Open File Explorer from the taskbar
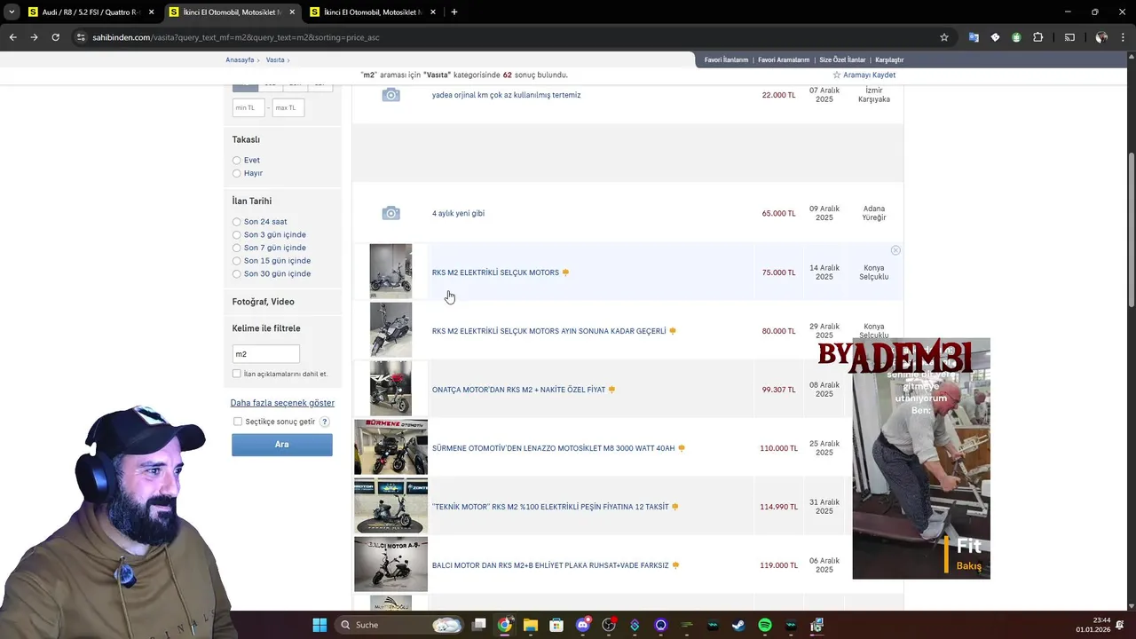 (x=530, y=625)
